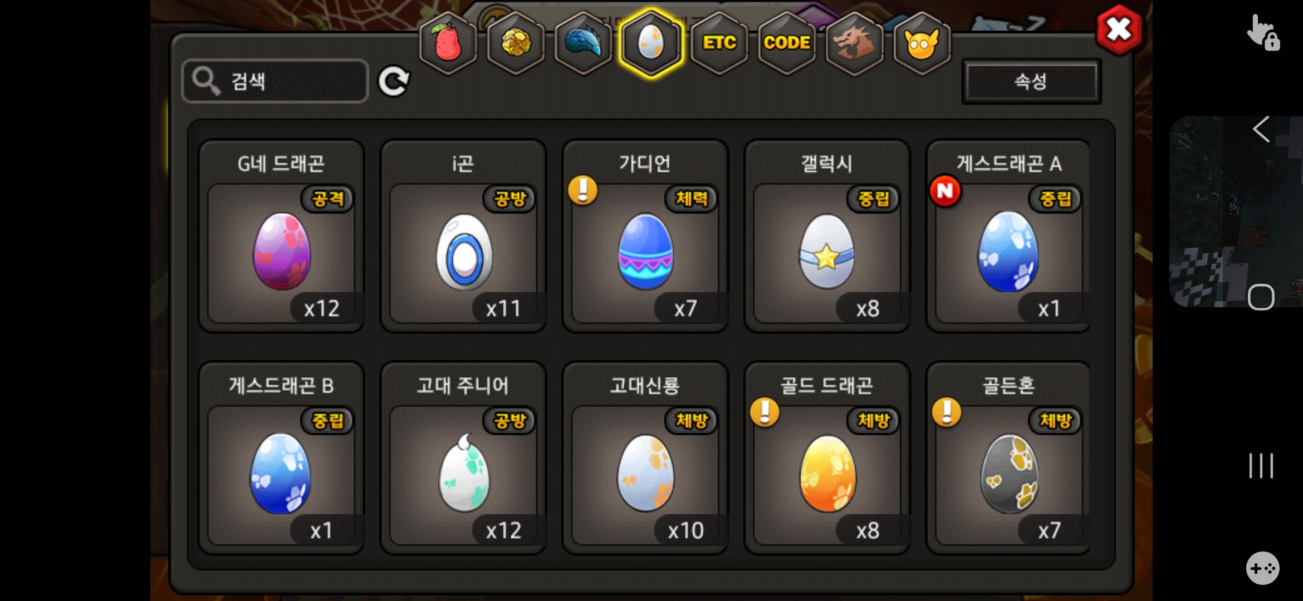This screenshot has width=1303, height=601.
Task: Open the 속성 attribute filter button
Action: pyautogui.click(x=1031, y=81)
